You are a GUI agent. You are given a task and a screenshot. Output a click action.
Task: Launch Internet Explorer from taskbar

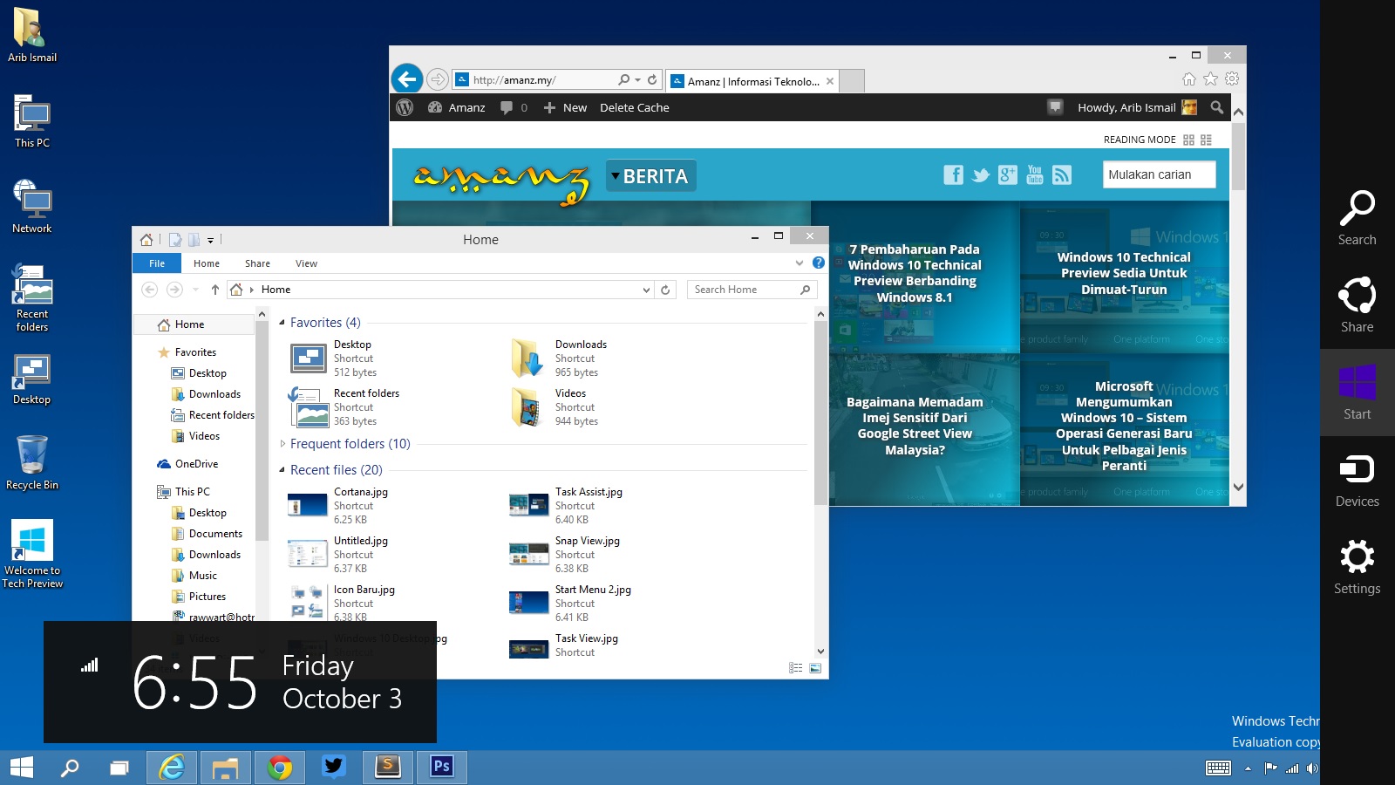(172, 768)
